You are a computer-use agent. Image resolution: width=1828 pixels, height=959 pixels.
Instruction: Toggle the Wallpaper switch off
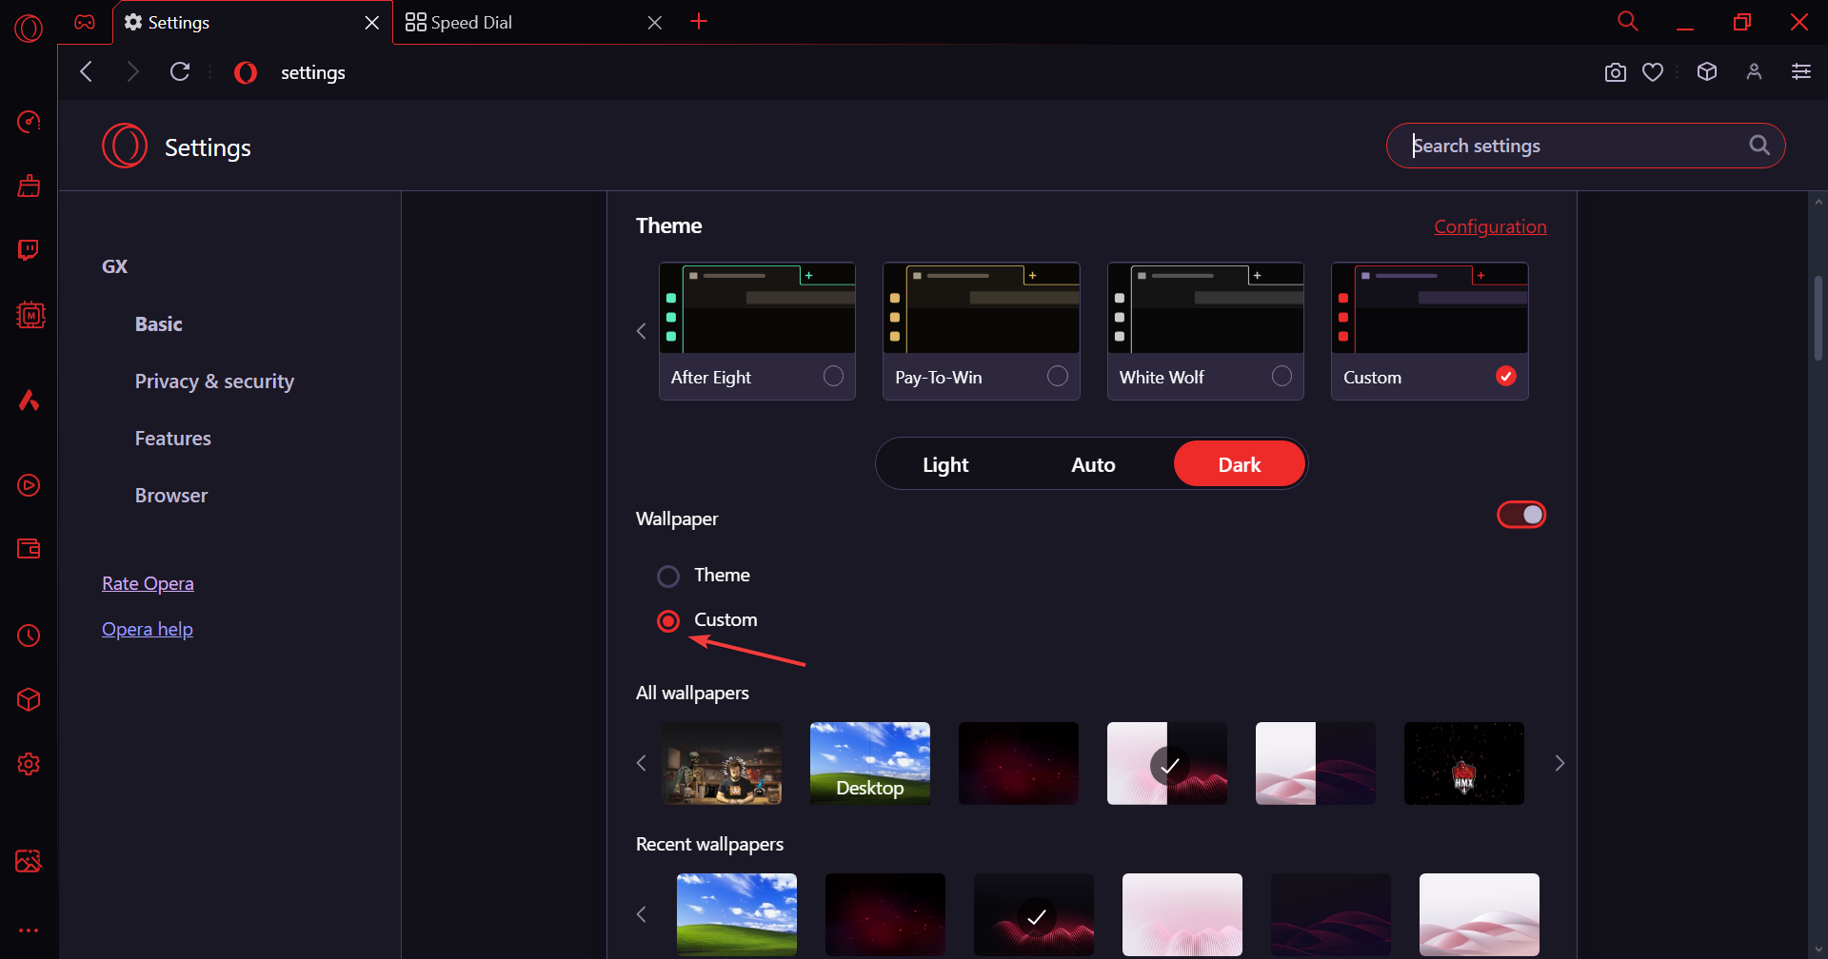click(x=1521, y=515)
